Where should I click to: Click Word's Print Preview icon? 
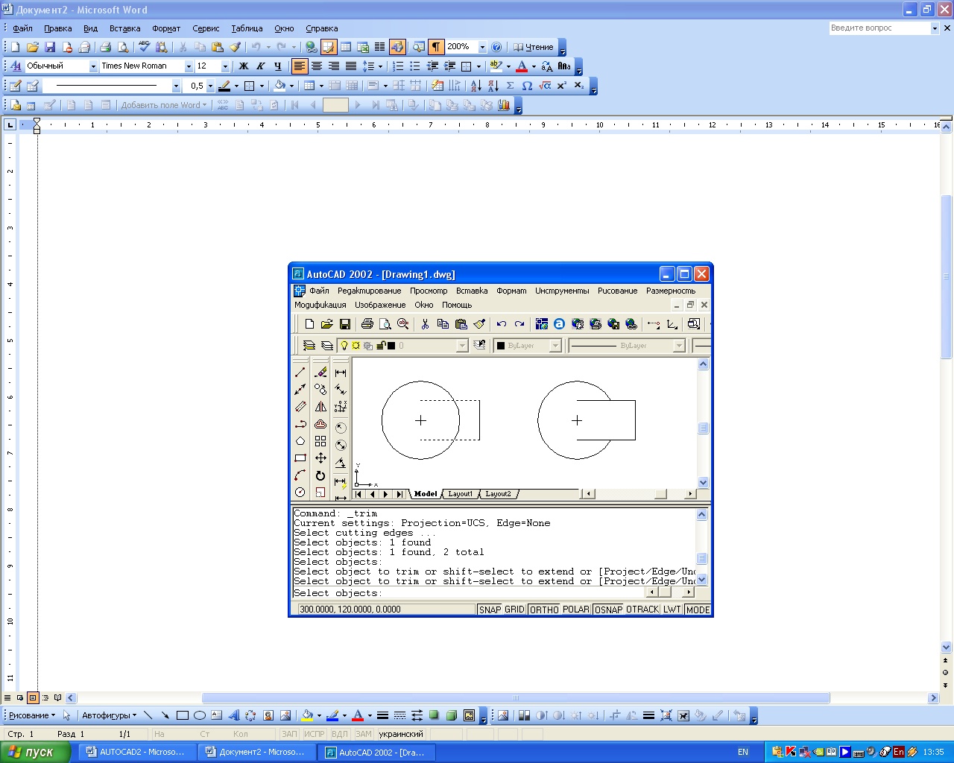click(x=123, y=47)
